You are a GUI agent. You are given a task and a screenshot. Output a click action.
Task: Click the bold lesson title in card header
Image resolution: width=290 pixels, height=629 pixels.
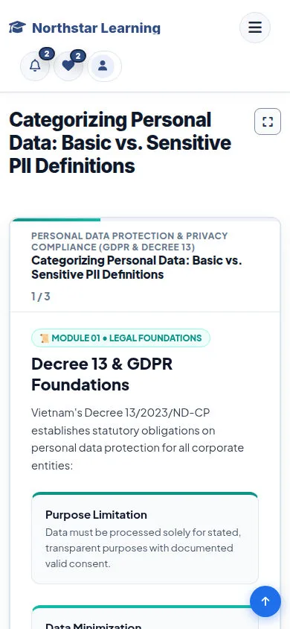click(137, 267)
